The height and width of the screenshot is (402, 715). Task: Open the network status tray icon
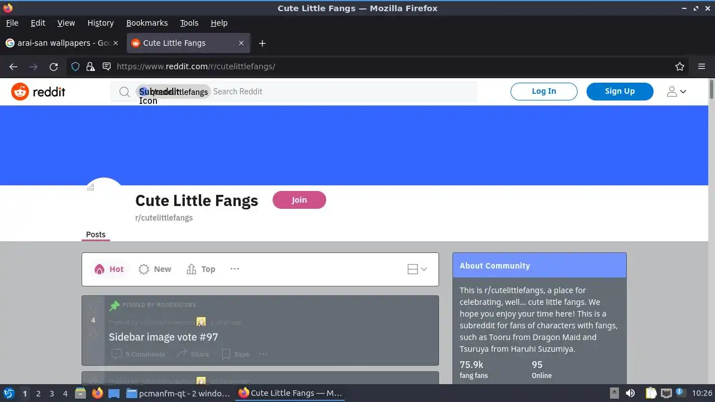coord(666,393)
